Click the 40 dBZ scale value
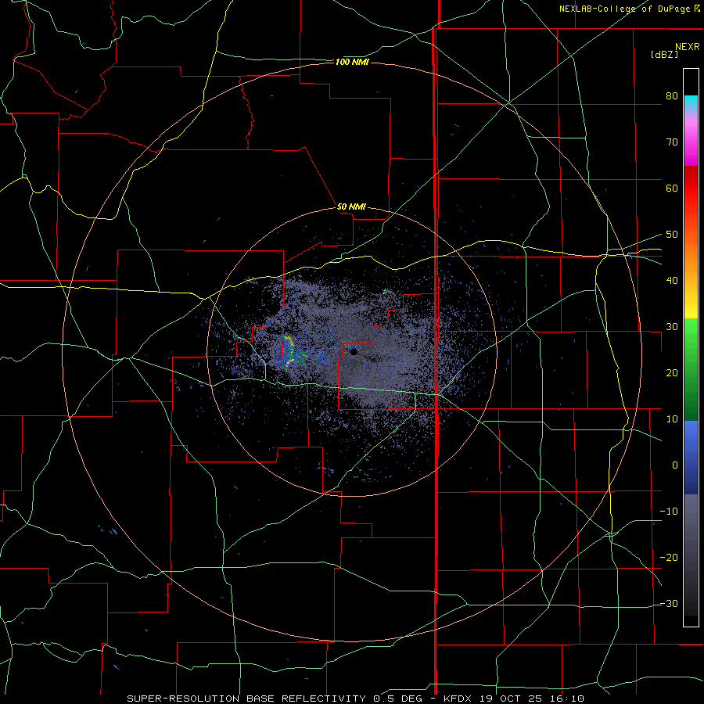The height and width of the screenshot is (704, 704). [x=672, y=281]
